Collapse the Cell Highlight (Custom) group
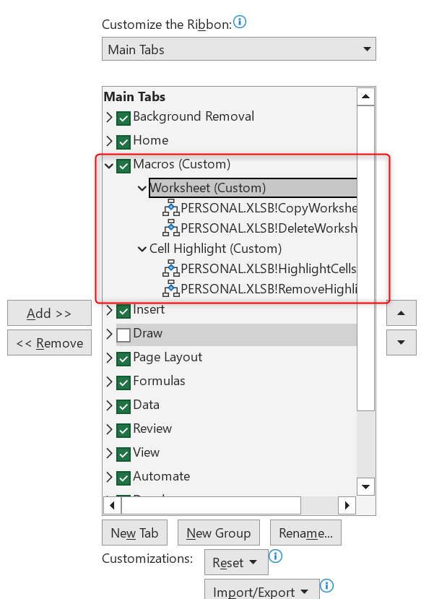 (142, 249)
